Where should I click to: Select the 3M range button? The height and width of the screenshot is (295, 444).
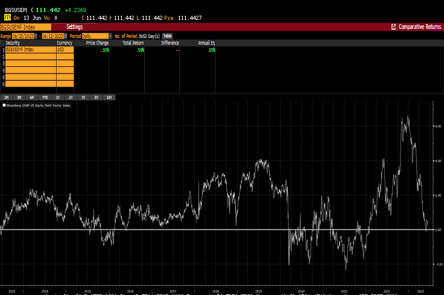(x=19, y=97)
